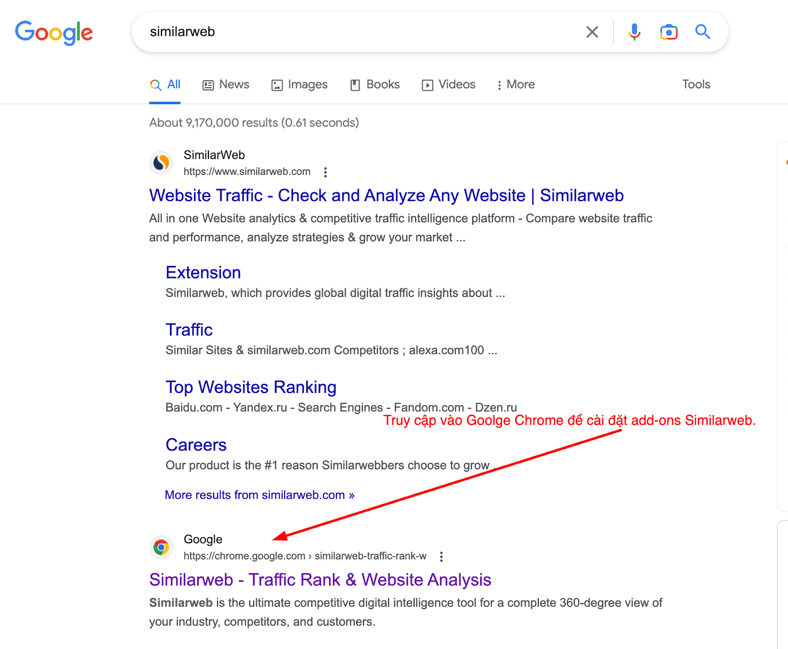The height and width of the screenshot is (649, 788).
Task: Click the Google logo
Action: pyautogui.click(x=54, y=32)
